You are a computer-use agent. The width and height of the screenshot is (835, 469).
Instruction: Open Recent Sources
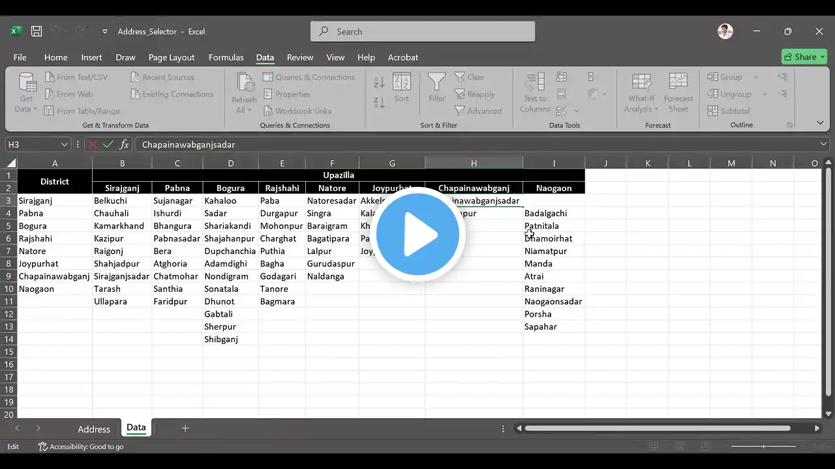162,77
